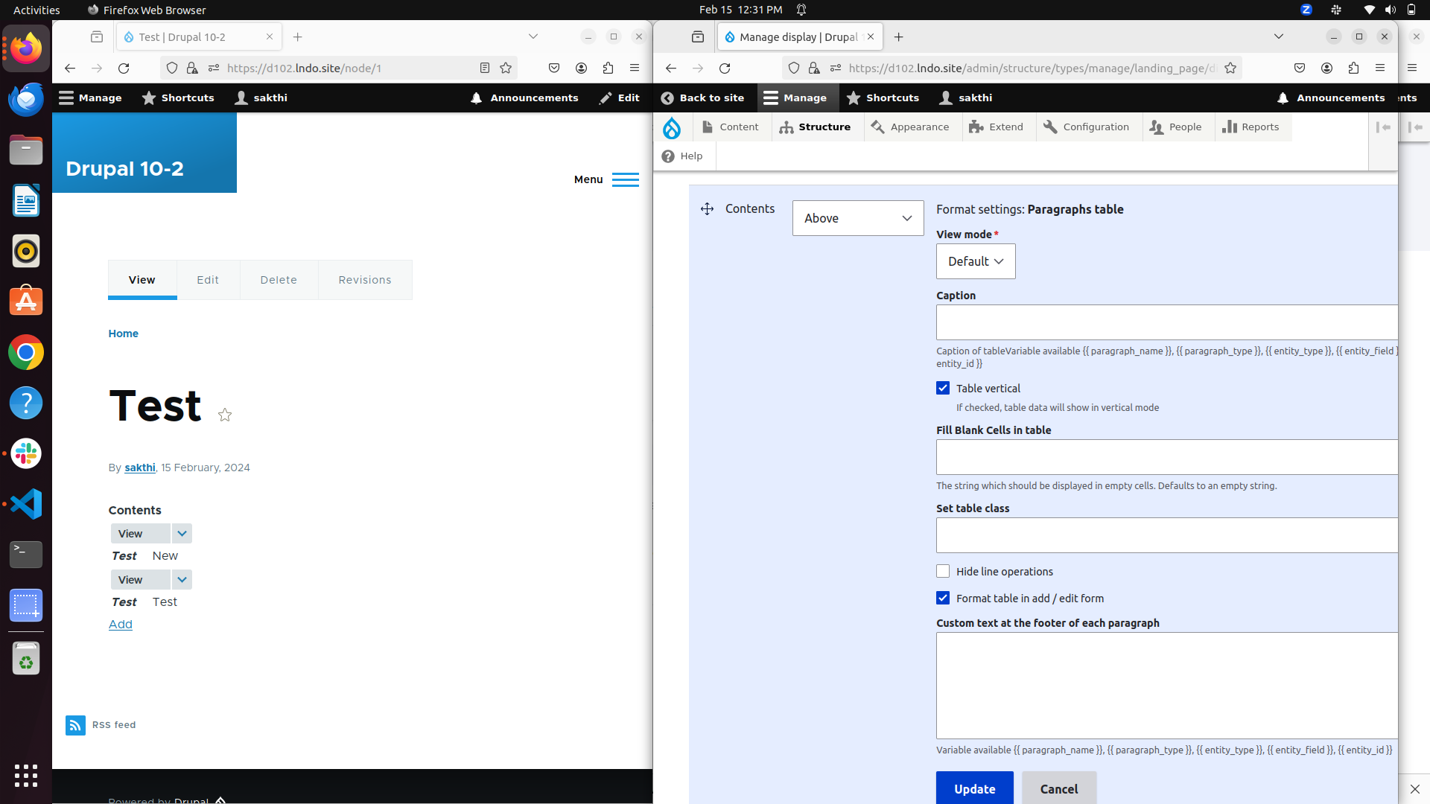Viewport: 1430px width, 804px height.
Task: Toggle Format table in add / edit form
Action: [x=943, y=599]
